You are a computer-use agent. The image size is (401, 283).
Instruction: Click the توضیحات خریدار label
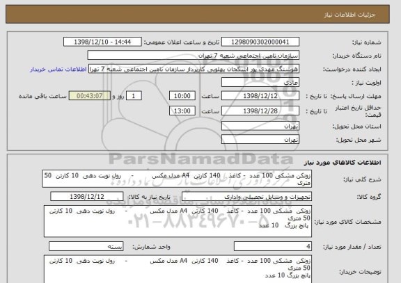pyautogui.click(x=360, y=272)
